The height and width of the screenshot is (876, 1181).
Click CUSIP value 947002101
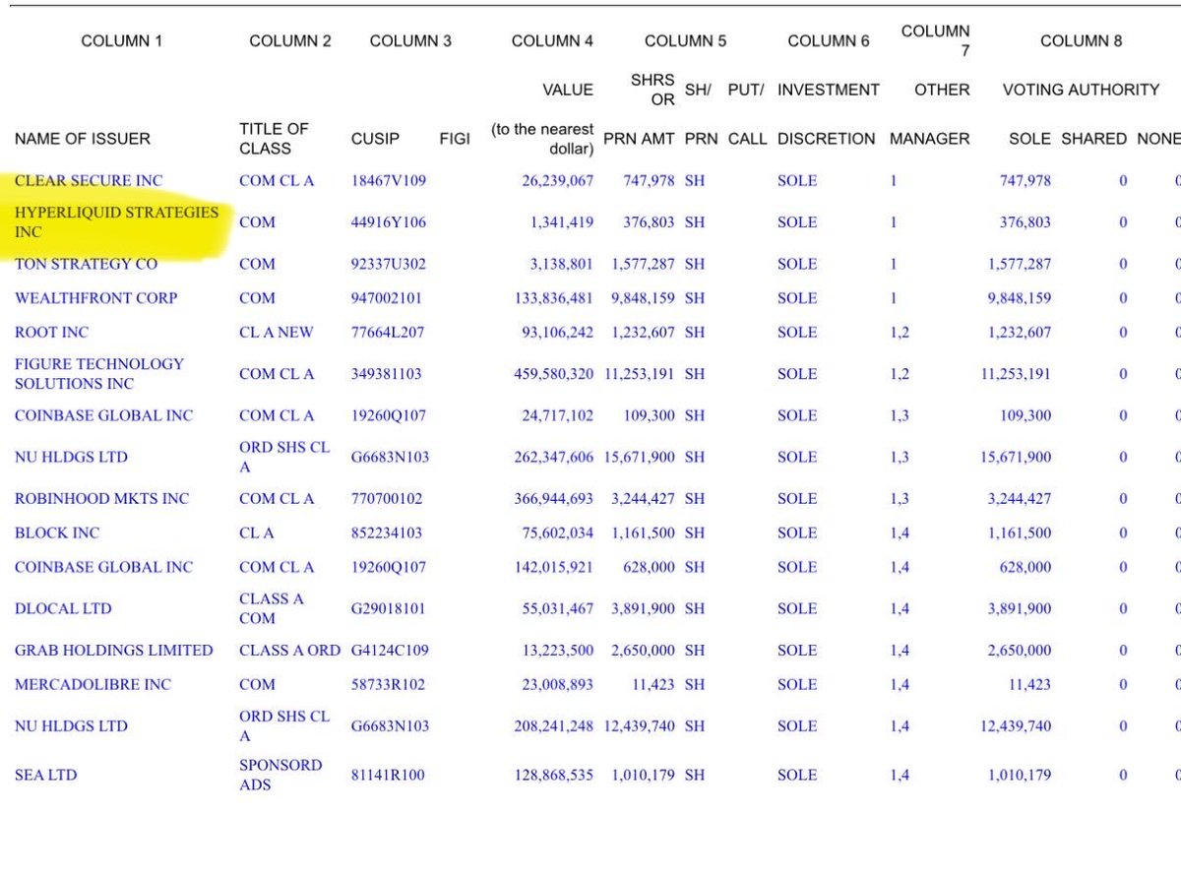coord(388,298)
